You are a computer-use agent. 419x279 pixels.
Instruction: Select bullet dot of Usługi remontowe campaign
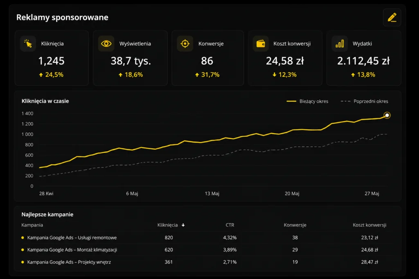point(23,238)
